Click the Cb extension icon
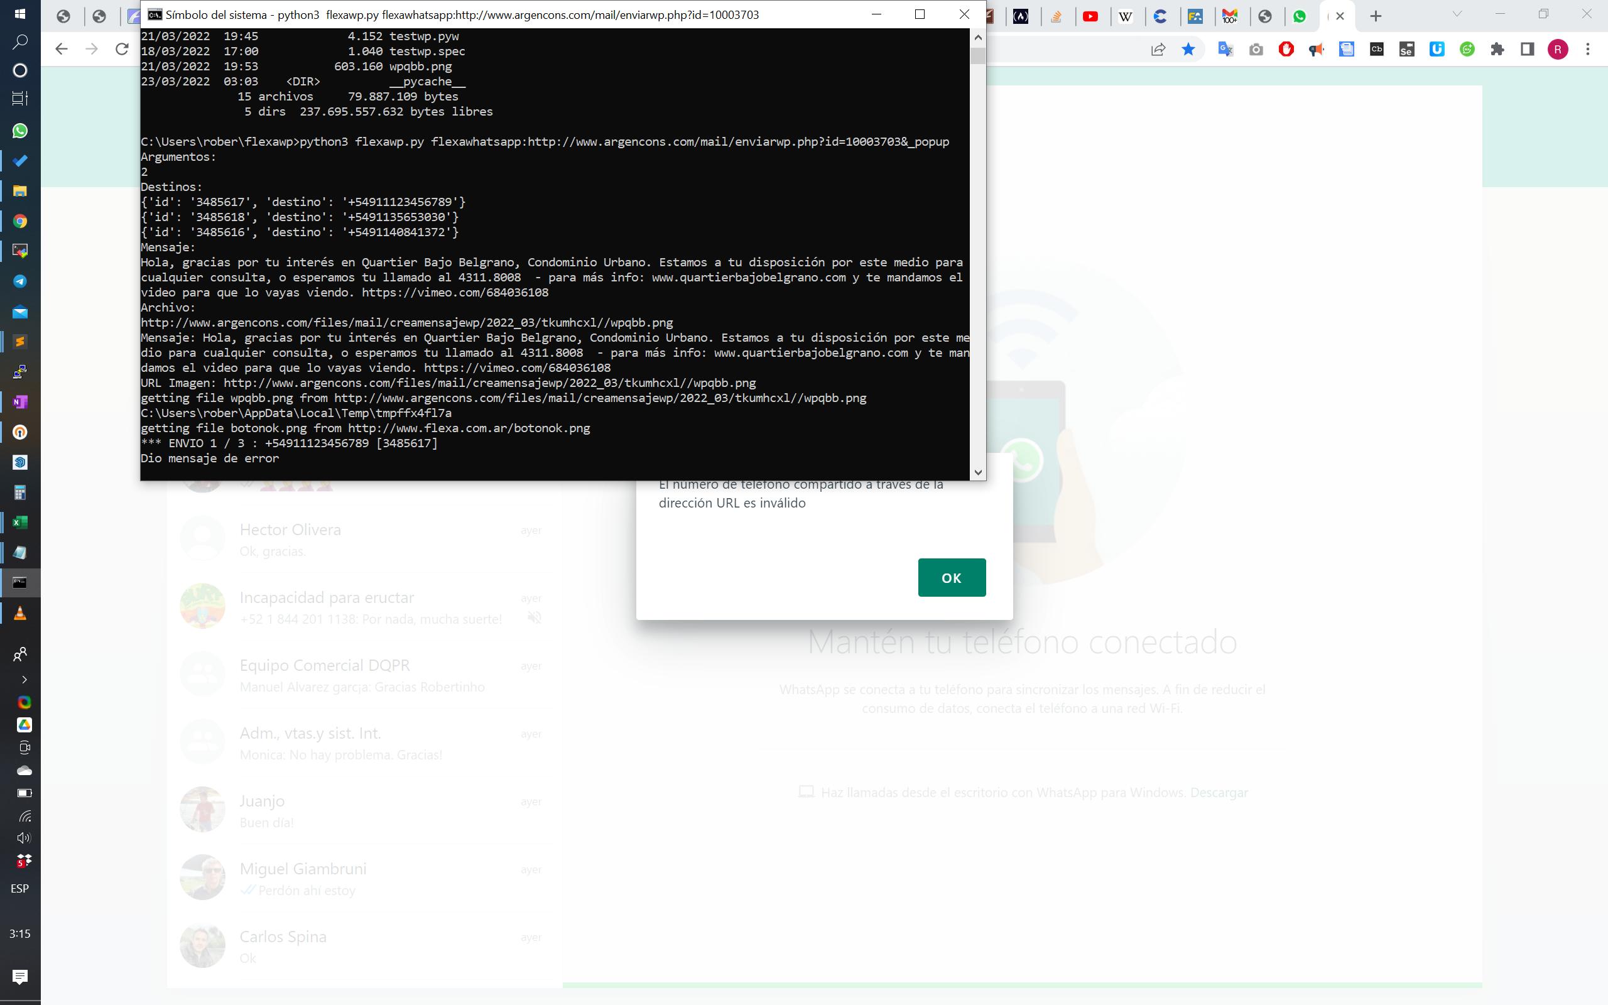The image size is (1608, 1005). [x=1377, y=49]
